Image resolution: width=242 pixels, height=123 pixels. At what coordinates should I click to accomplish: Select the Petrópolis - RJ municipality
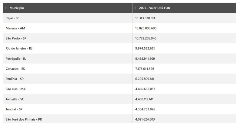[x=16, y=58]
